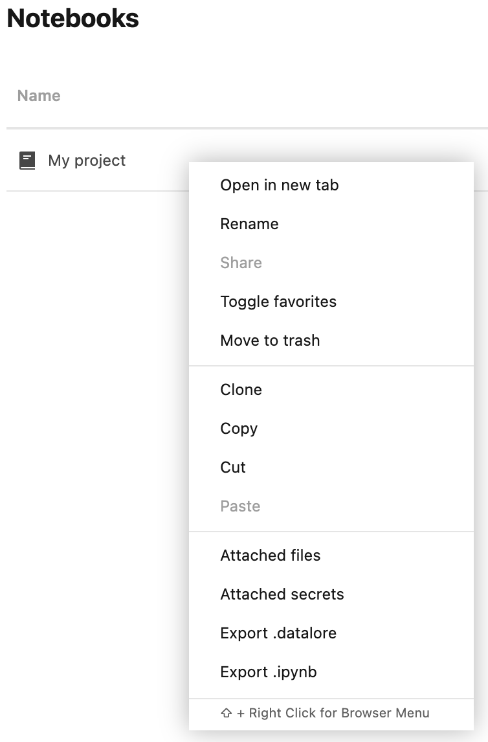
Task: Click the My project notebook name
Action: pyautogui.click(x=87, y=161)
